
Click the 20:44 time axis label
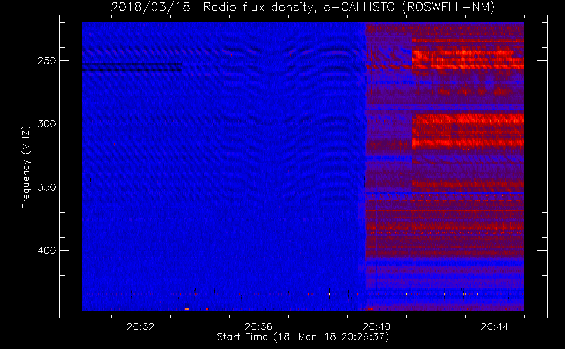tap(495, 327)
